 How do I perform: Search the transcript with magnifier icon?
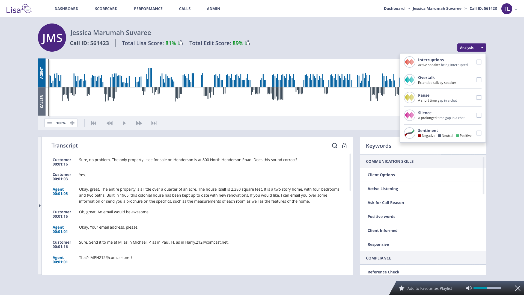point(335,146)
